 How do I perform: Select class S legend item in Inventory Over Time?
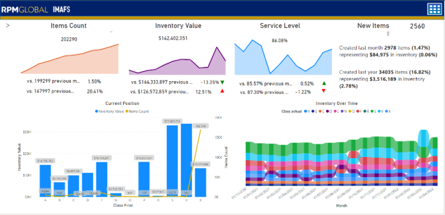(x=373, y=111)
